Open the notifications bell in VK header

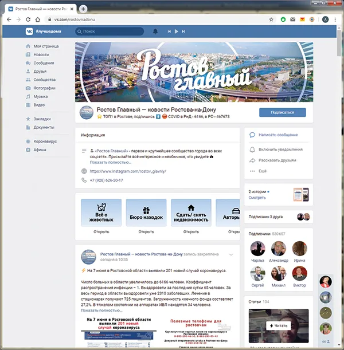tap(155, 32)
